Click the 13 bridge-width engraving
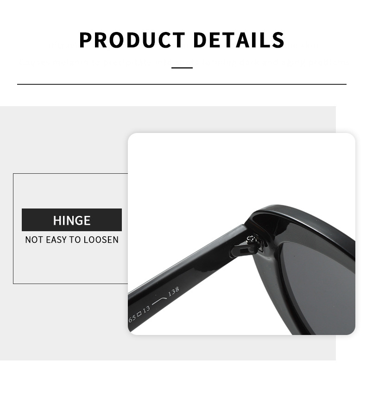 coord(146,310)
